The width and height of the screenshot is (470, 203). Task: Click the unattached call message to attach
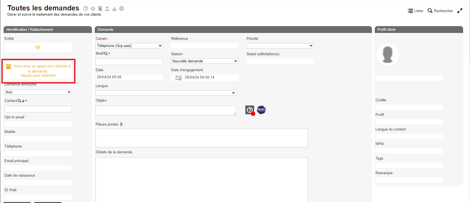[x=38, y=71]
